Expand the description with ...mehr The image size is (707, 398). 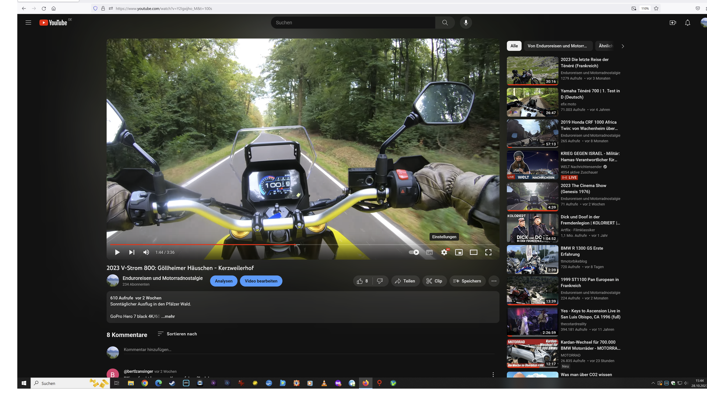(168, 317)
